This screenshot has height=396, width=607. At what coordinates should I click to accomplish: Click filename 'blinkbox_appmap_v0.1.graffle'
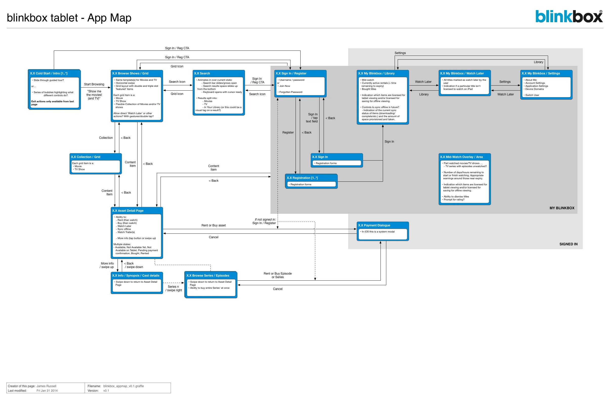[x=123, y=386]
